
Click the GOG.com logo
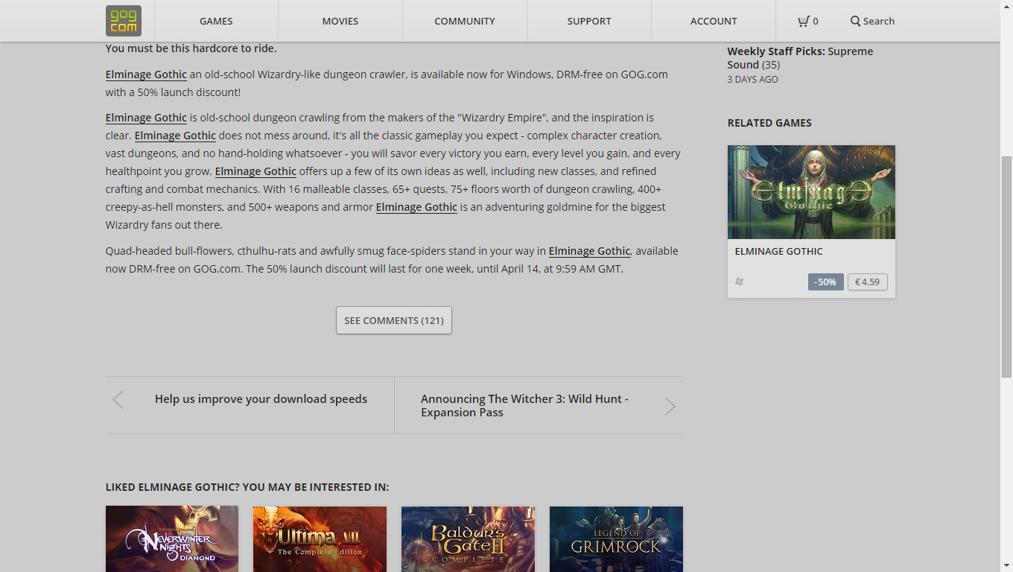(x=123, y=21)
